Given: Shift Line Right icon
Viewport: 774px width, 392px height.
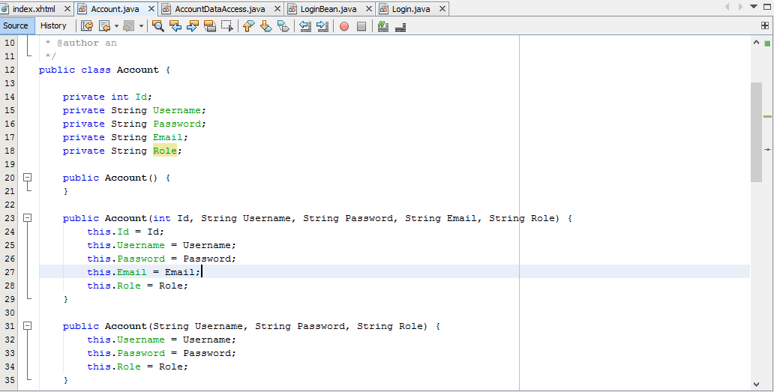Looking at the screenshot, I should pyautogui.click(x=322, y=25).
